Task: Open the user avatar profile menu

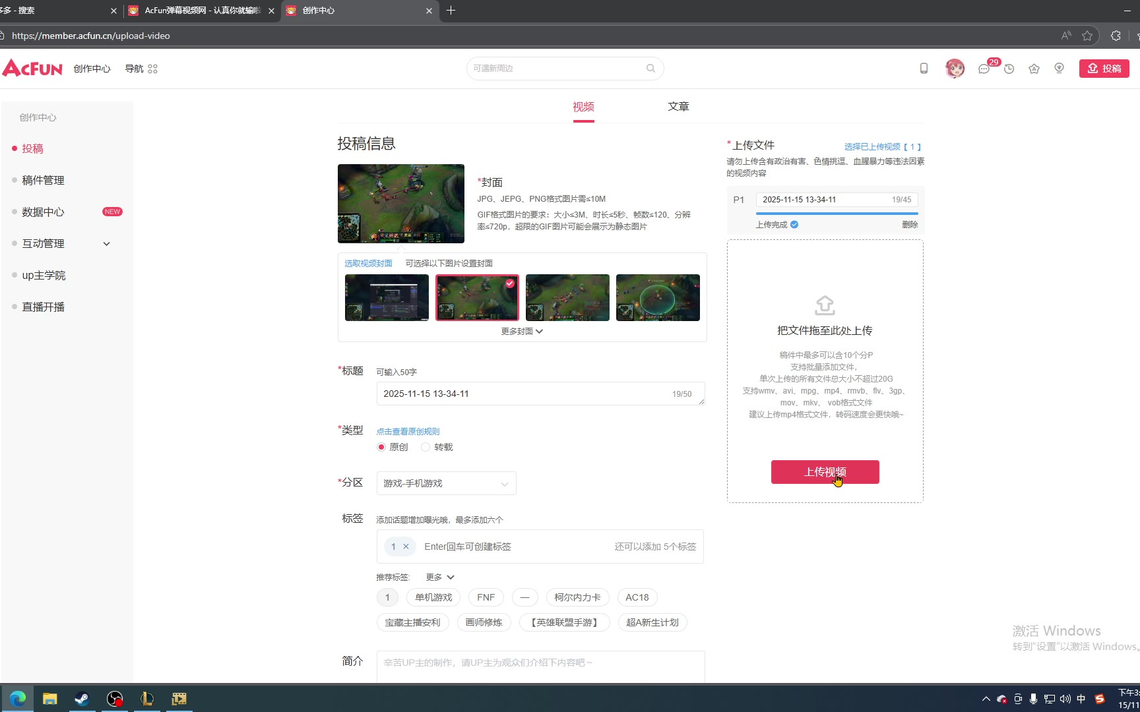Action: click(954, 69)
